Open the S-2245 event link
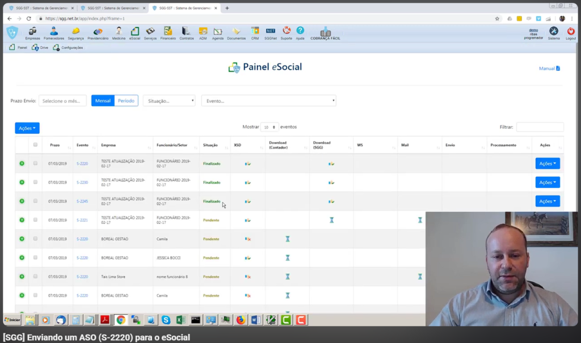This screenshot has width=581, height=343. click(82, 201)
